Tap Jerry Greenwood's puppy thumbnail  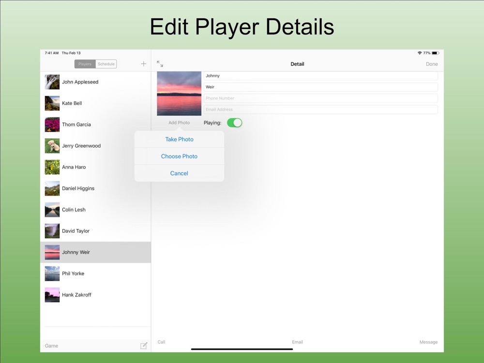pos(52,146)
